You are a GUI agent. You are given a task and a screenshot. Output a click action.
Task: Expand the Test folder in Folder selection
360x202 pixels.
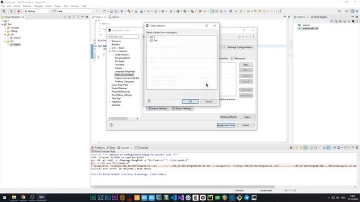pos(148,40)
